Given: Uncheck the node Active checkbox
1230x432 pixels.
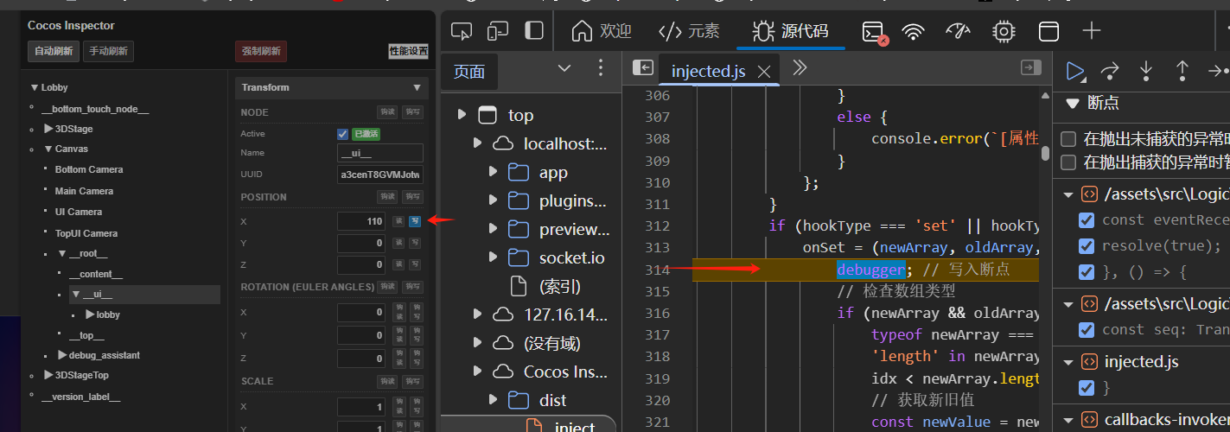Looking at the screenshot, I should tap(342, 134).
